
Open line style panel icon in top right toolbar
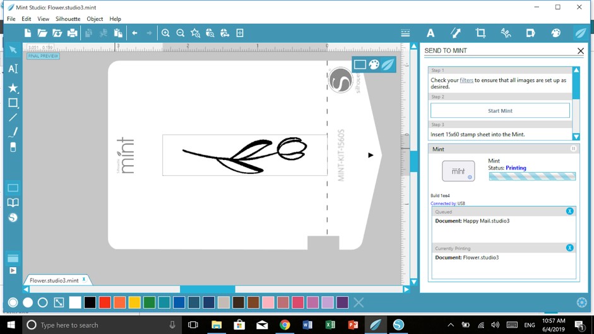click(x=405, y=33)
